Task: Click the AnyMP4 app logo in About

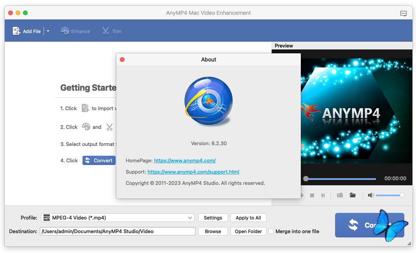Action: click(209, 101)
